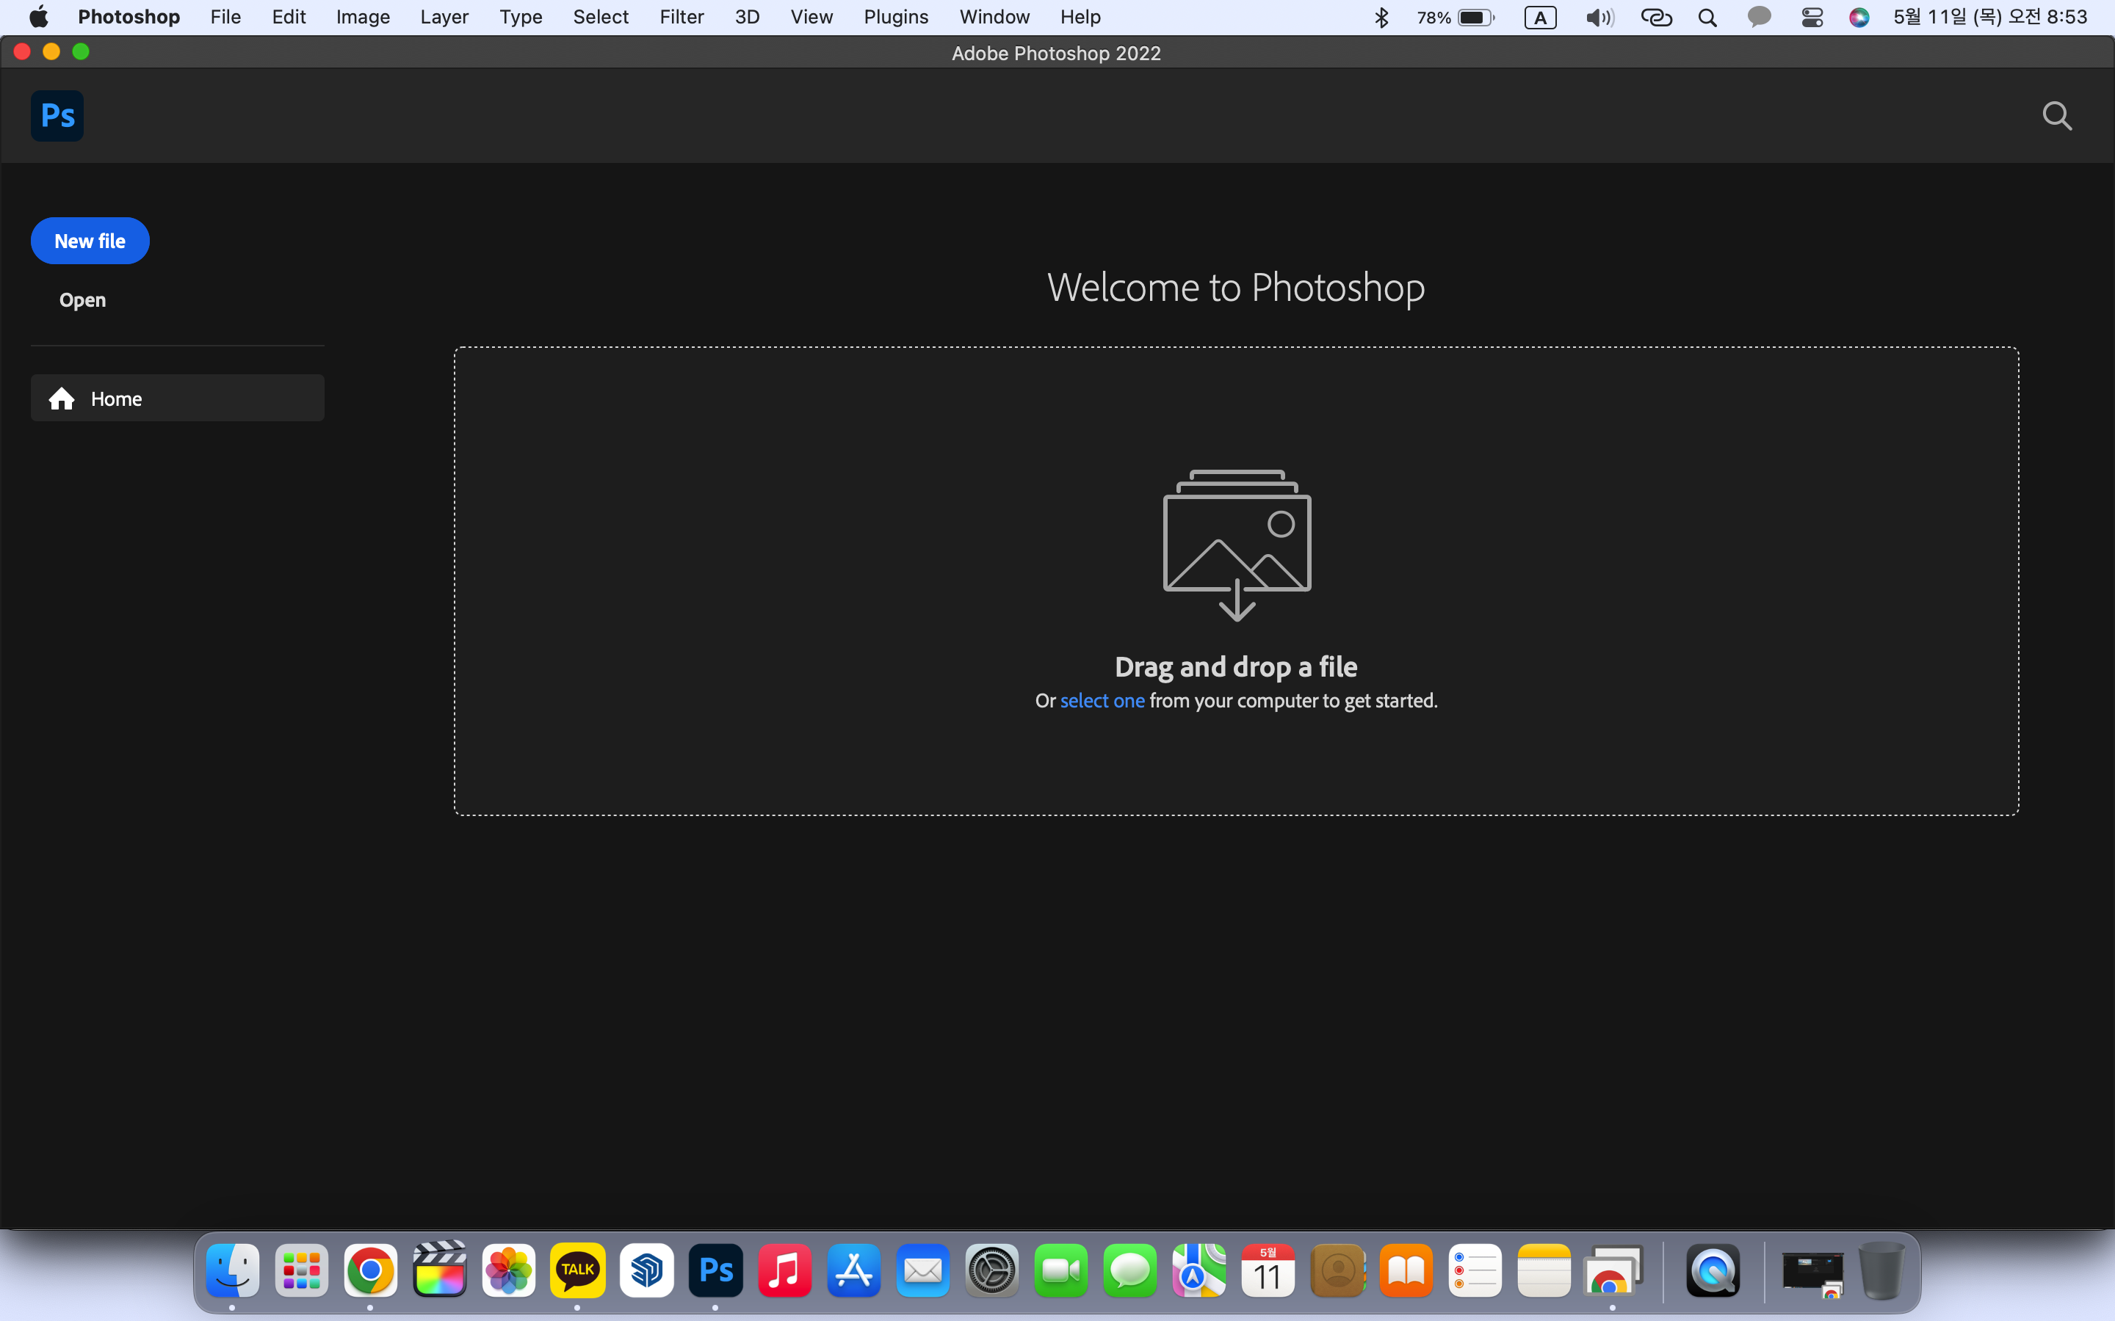Open the File menu
This screenshot has height=1321, width=2115.
pyautogui.click(x=225, y=18)
